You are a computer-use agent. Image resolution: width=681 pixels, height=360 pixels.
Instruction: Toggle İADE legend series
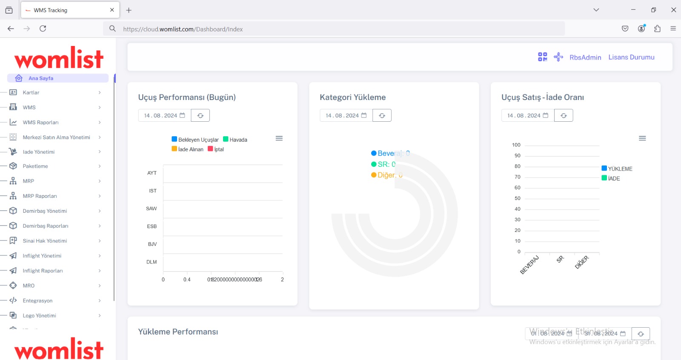point(611,178)
